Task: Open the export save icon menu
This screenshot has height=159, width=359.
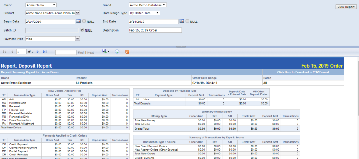Action: tap(106, 52)
